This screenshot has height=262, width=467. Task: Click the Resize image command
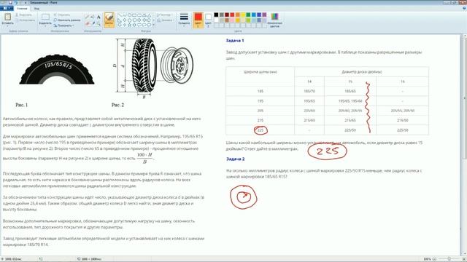pyautogui.click(x=67, y=20)
